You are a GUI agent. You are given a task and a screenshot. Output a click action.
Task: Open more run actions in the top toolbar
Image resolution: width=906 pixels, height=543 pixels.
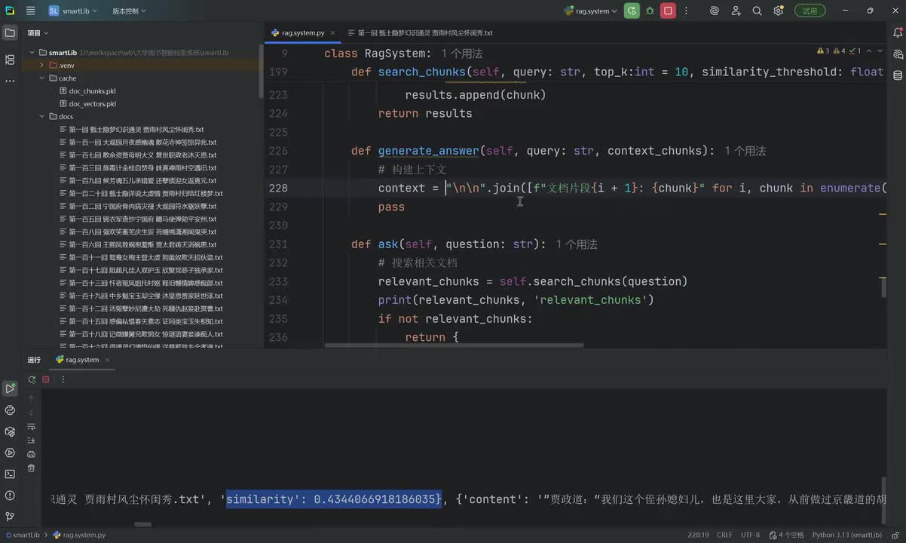(x=686, y=11)
